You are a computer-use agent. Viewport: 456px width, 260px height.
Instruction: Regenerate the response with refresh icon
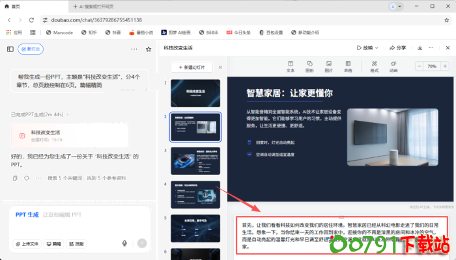tap(26, 177)
